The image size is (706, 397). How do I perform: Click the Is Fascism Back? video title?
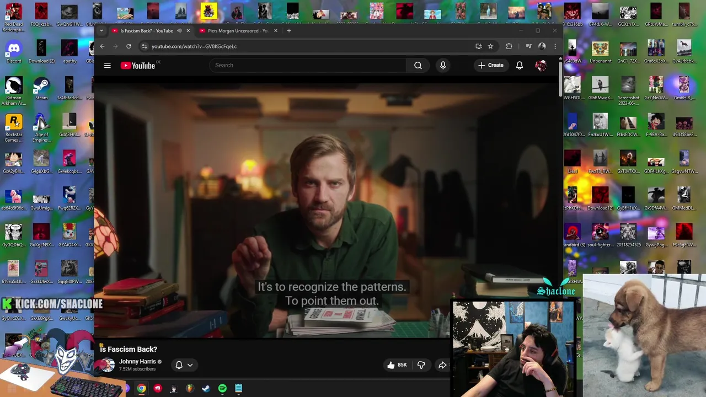click(129, 349)
